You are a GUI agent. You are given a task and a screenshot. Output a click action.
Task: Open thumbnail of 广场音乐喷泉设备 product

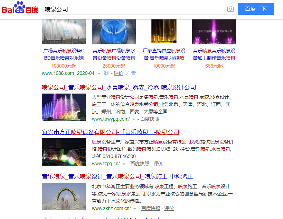coord(64,32)
